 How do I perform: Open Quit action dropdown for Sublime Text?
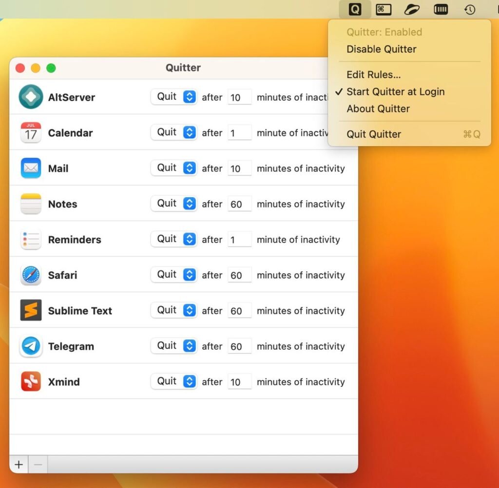click(x=174, y=310)
